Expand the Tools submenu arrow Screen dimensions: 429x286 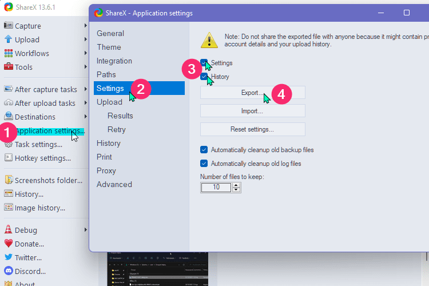[x=86, y=66]
